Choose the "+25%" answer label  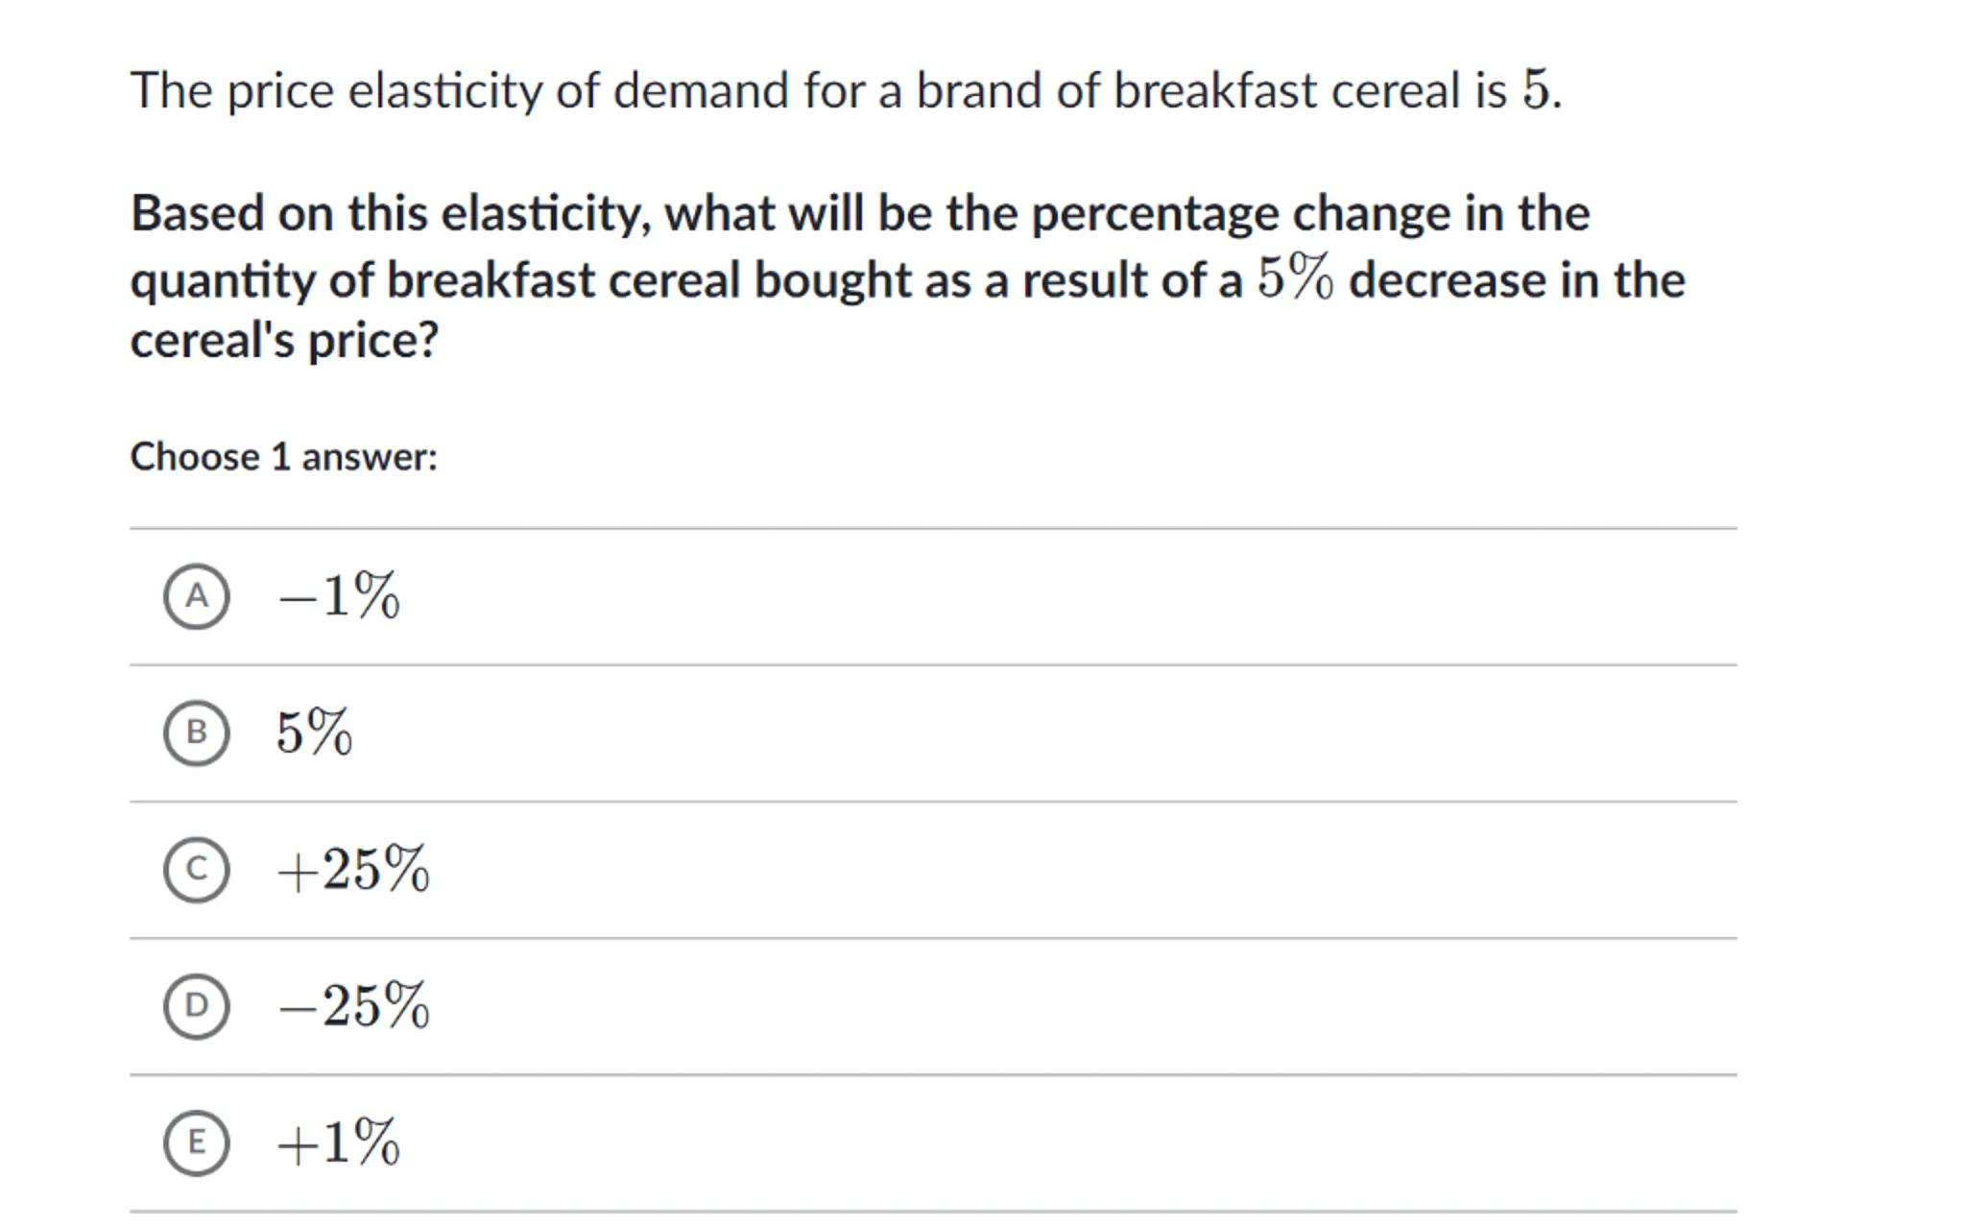352,870
